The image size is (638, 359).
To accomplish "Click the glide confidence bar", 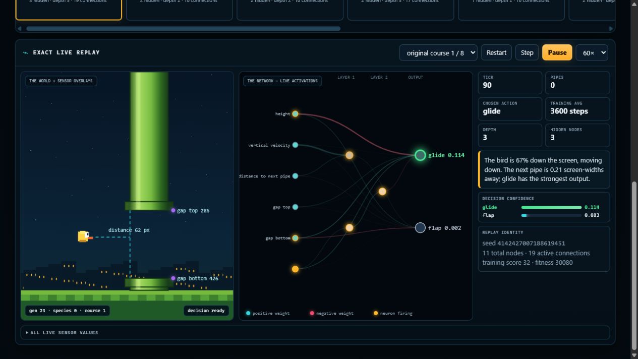I will 551,207.
